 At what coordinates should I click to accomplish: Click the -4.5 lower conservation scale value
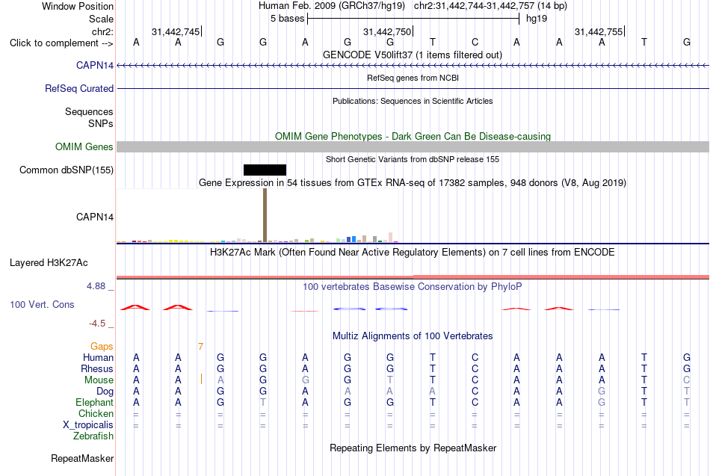click(x=97, y=324)
